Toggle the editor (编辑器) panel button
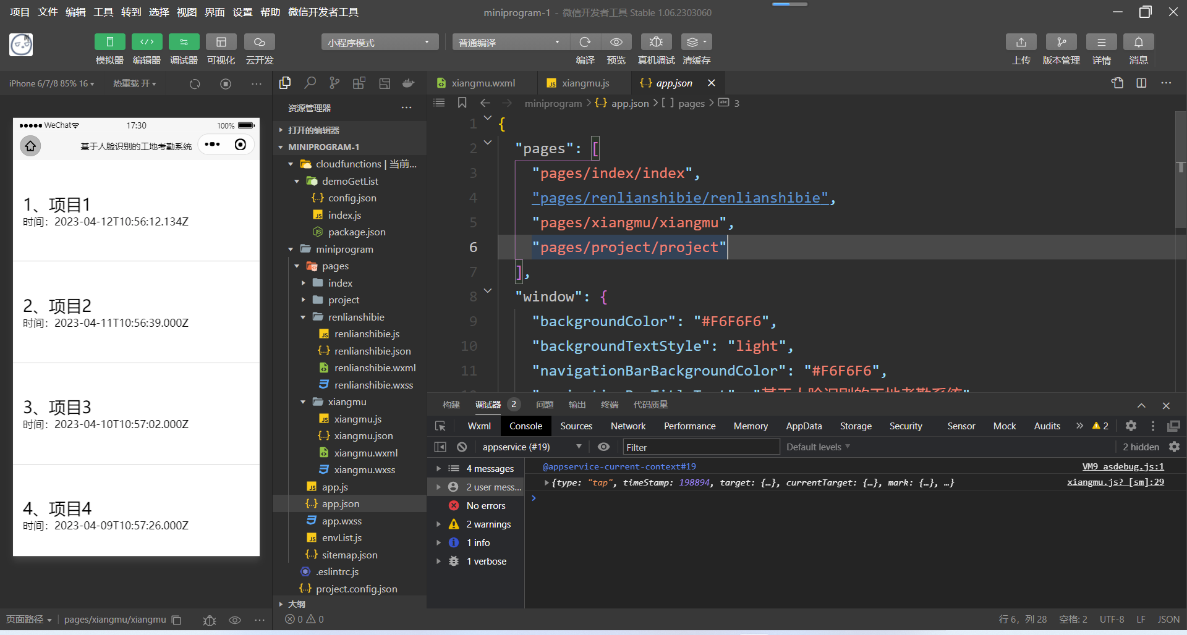 [147, 42]
